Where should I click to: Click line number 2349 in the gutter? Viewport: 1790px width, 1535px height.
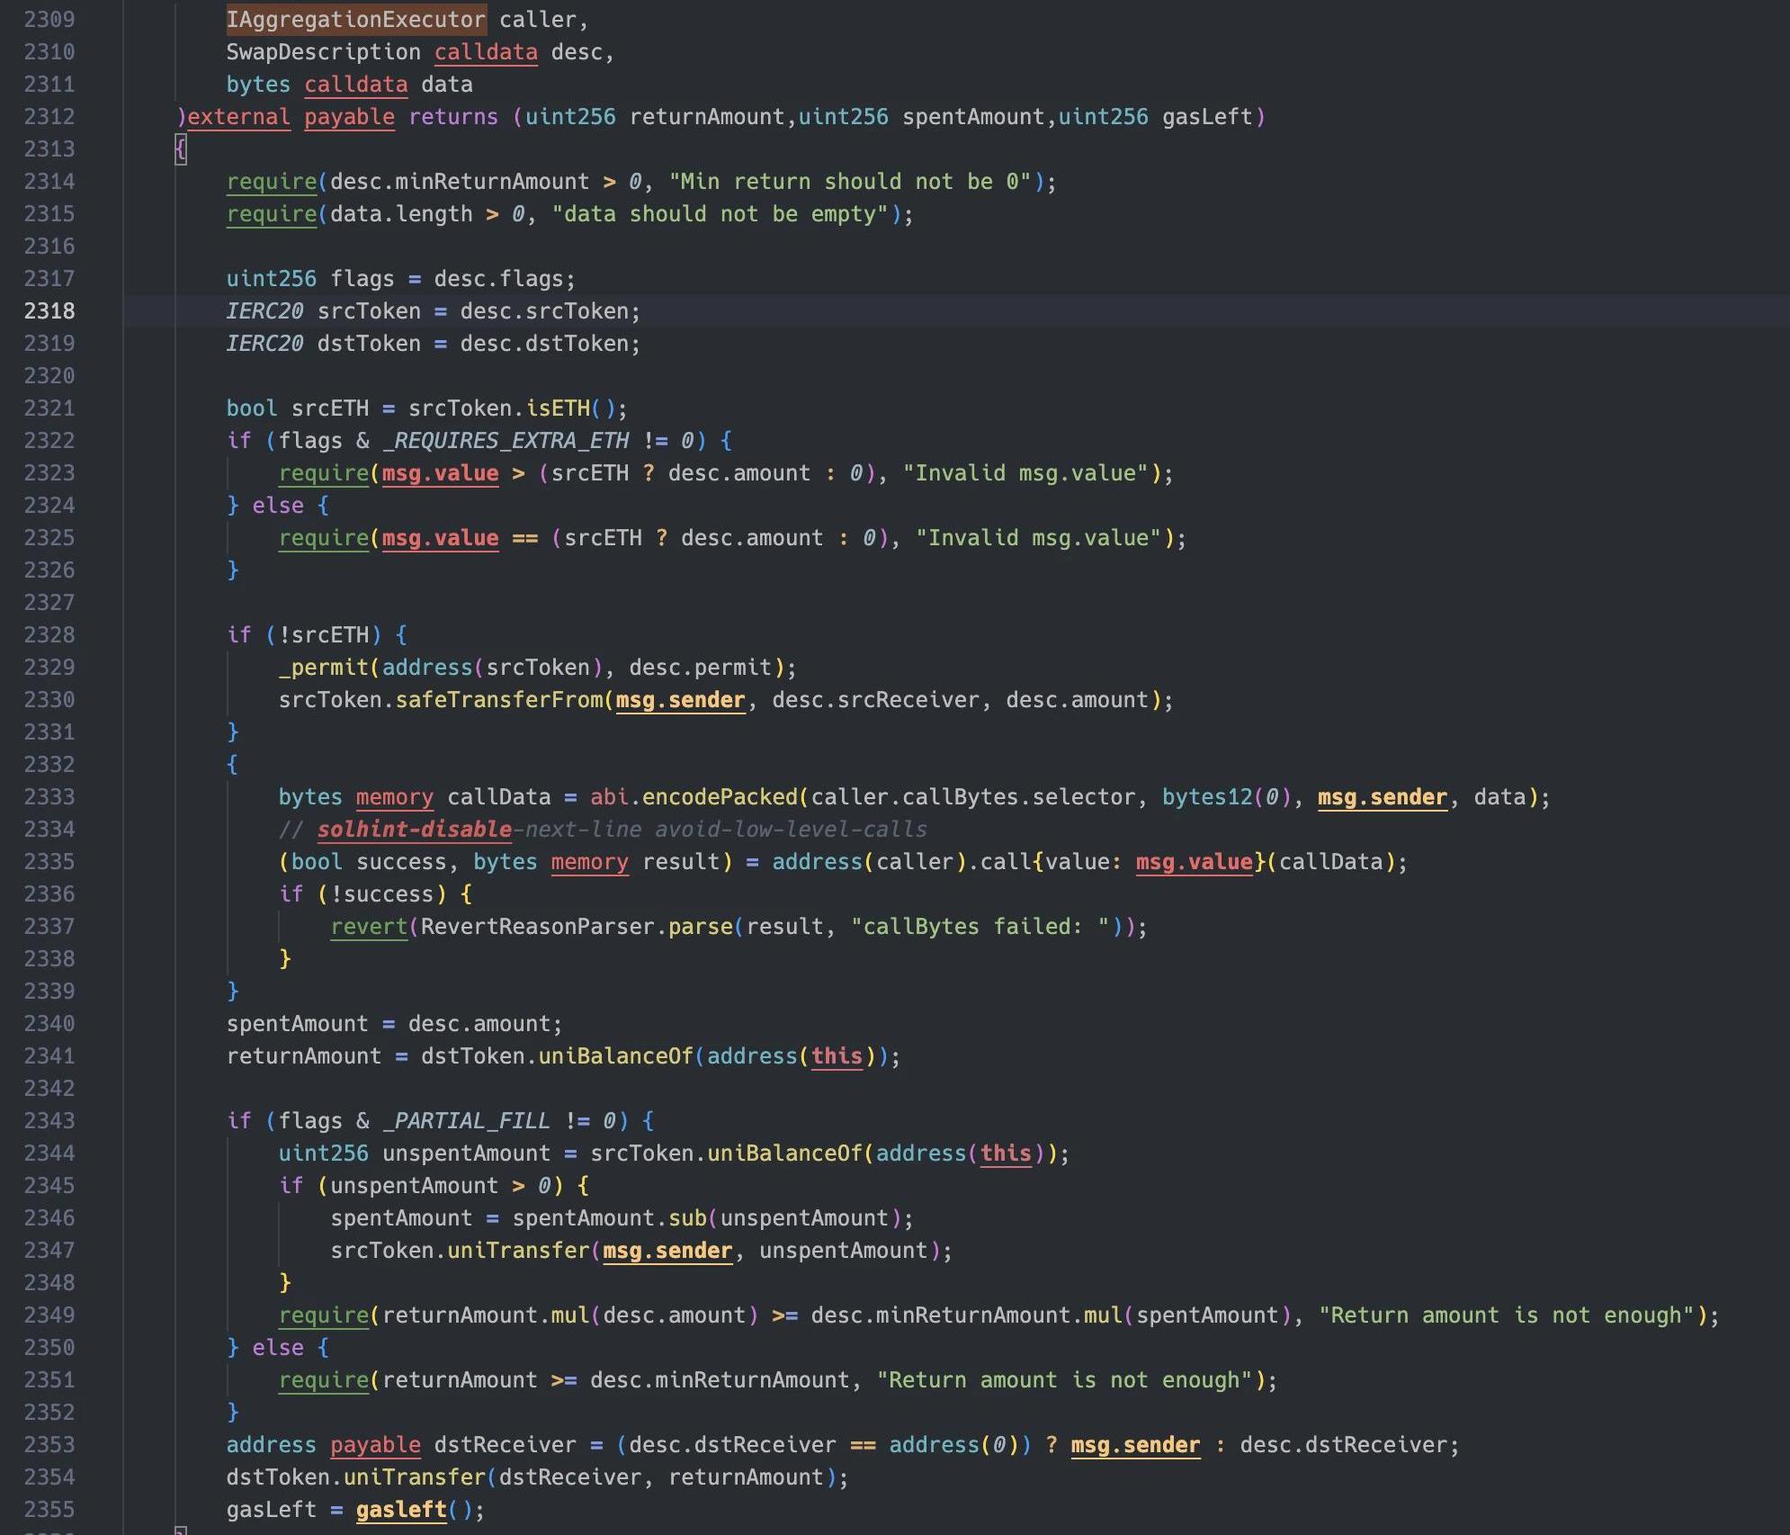(49, 1315)
